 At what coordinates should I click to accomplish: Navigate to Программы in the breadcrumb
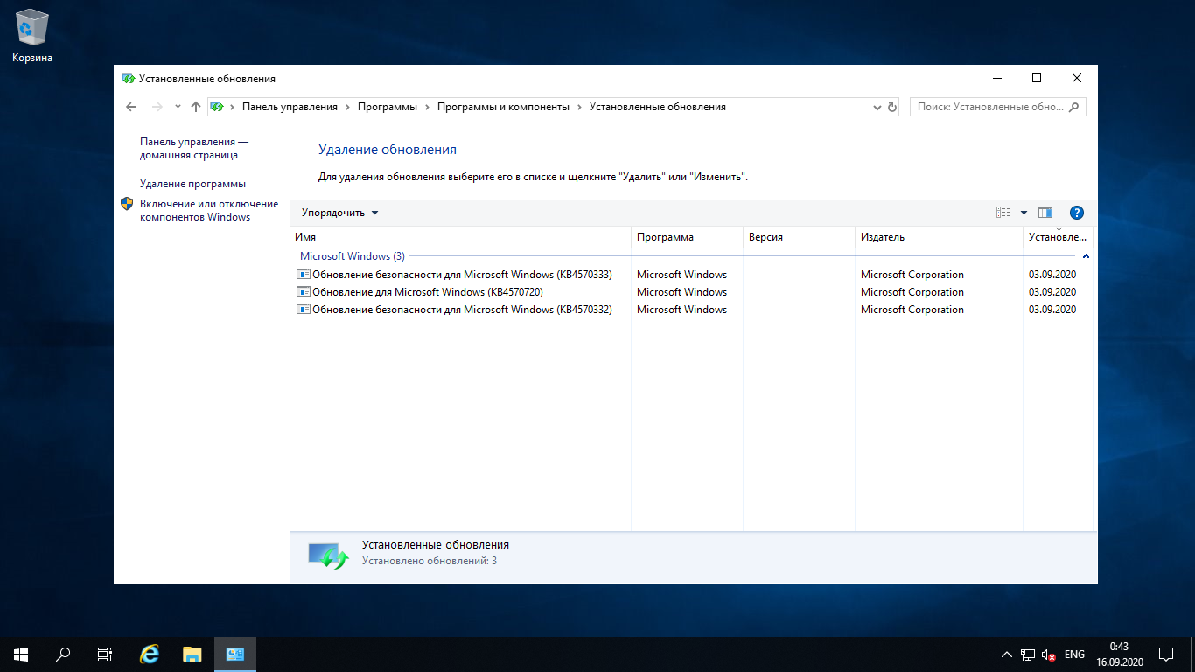(388, 107)
